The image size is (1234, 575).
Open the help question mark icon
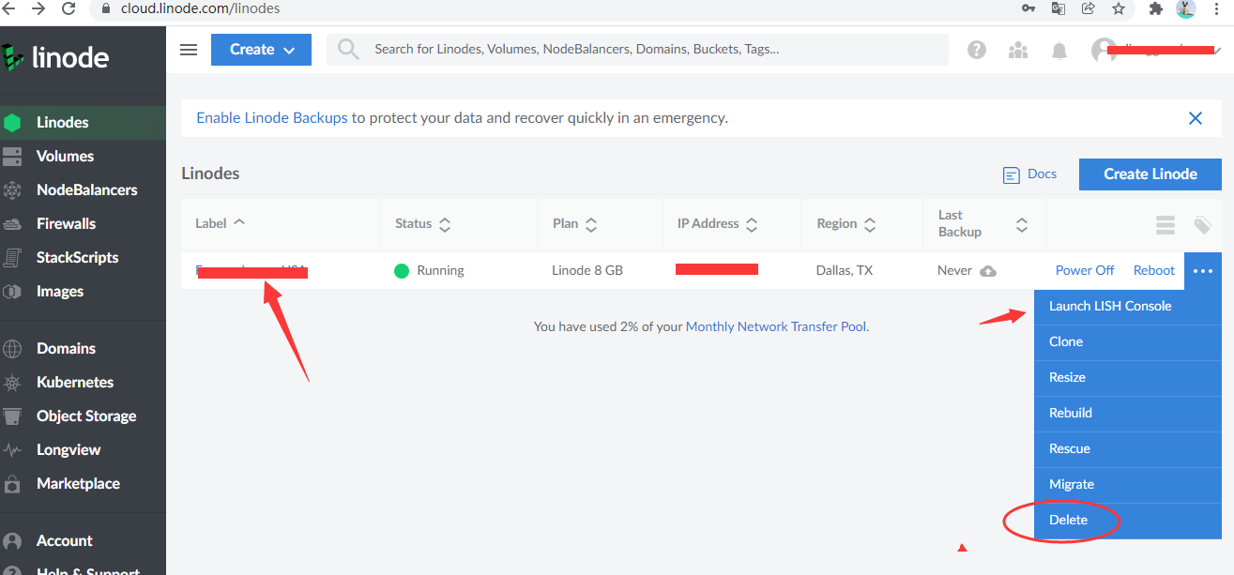coord(977,50)
